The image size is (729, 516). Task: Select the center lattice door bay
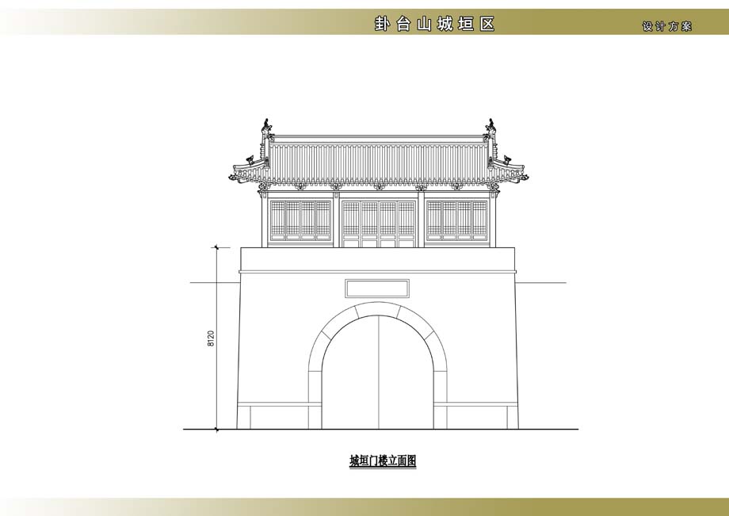[379, 221]
